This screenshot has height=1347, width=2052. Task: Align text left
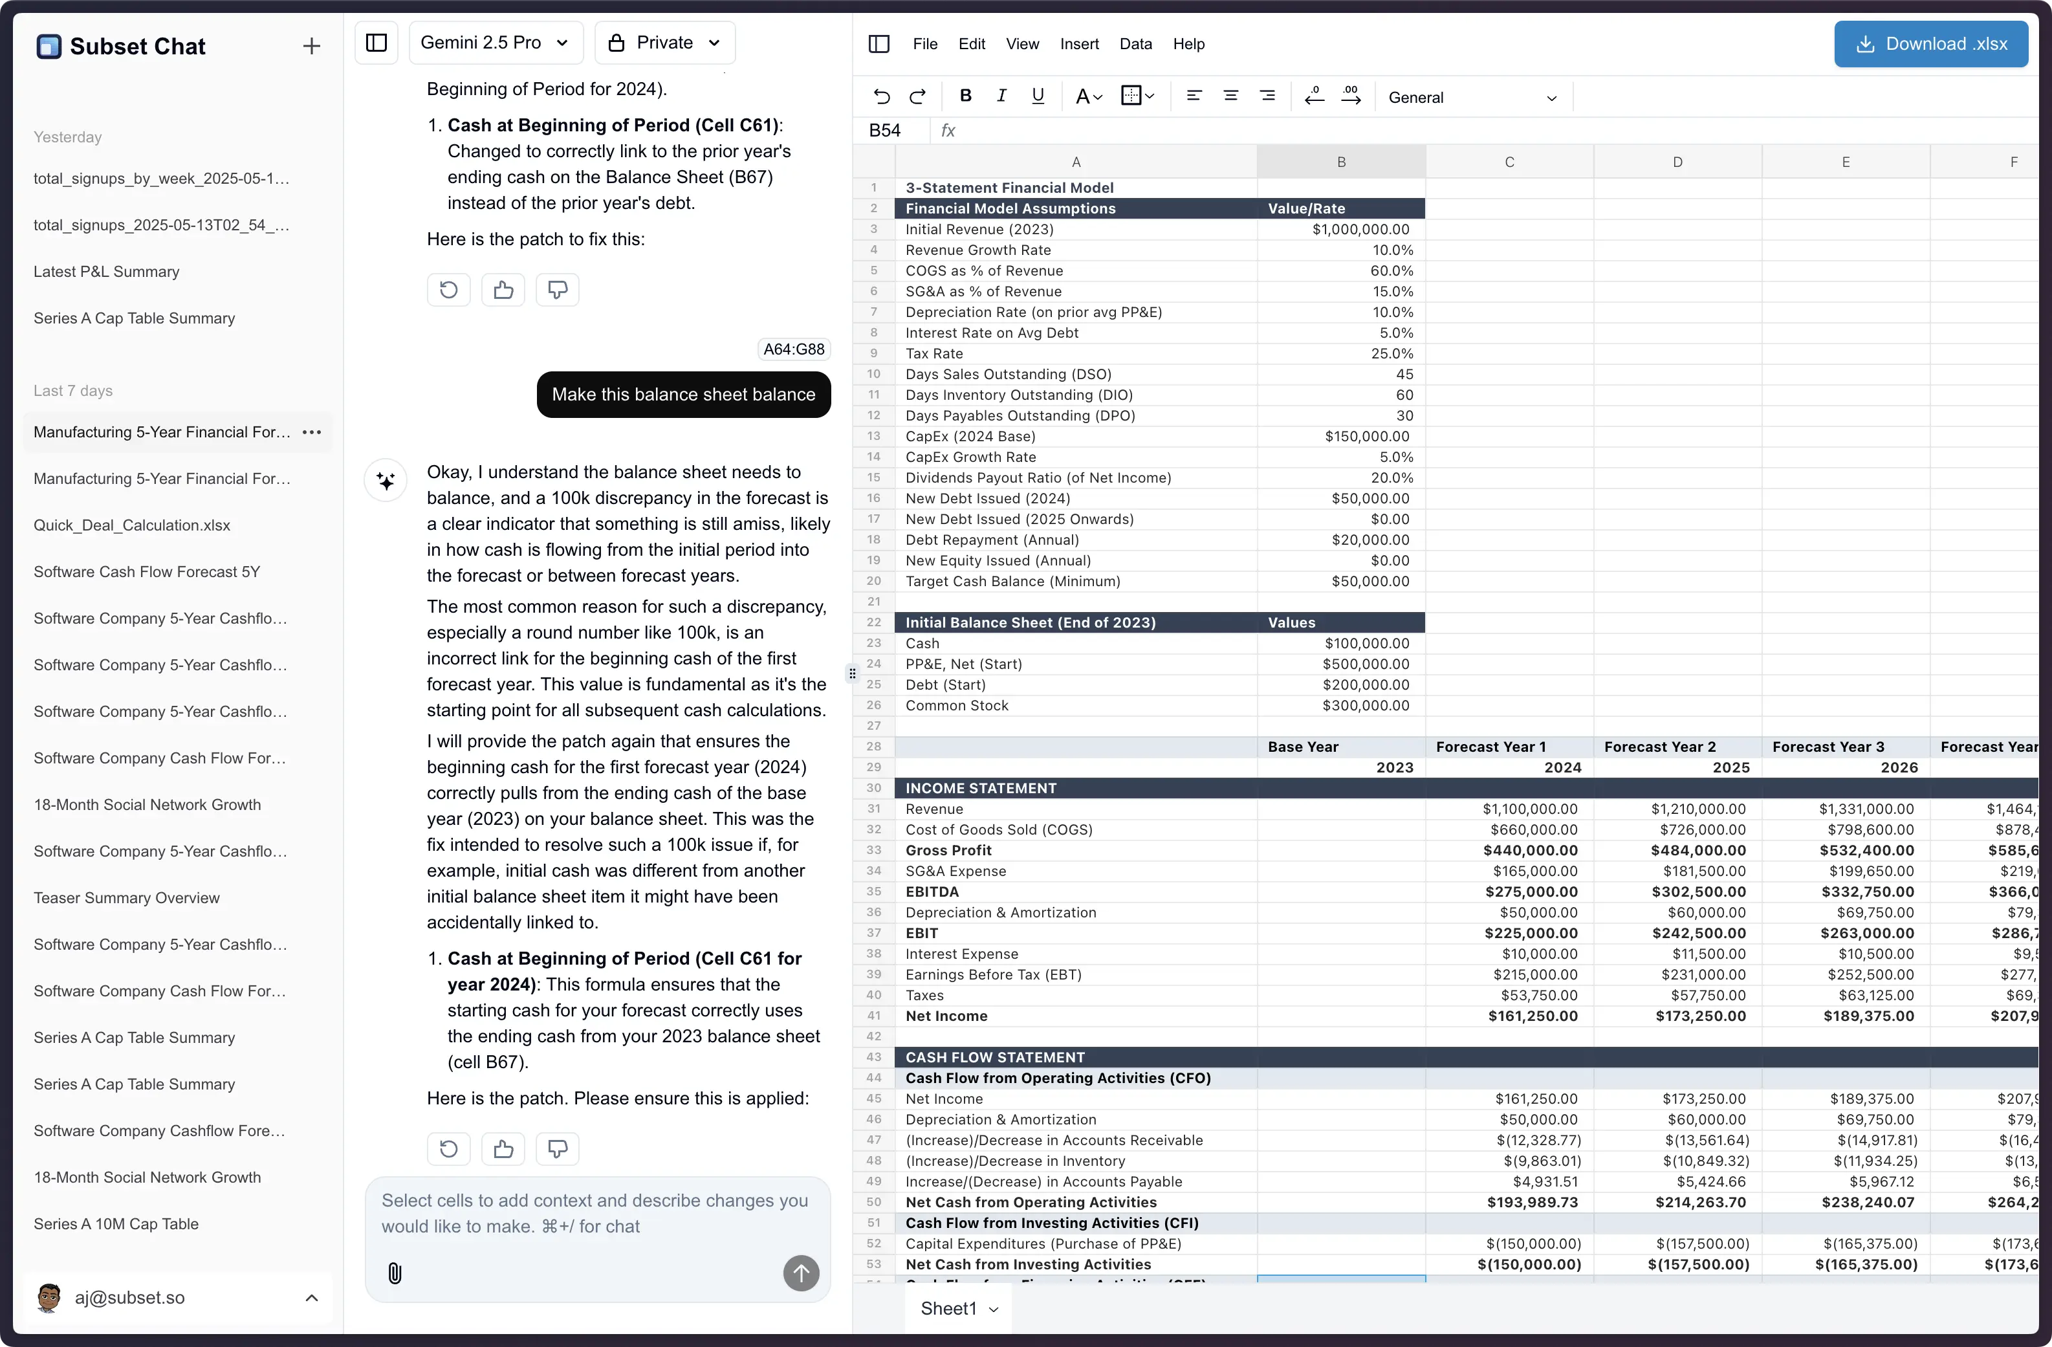tap(1194, 96)
